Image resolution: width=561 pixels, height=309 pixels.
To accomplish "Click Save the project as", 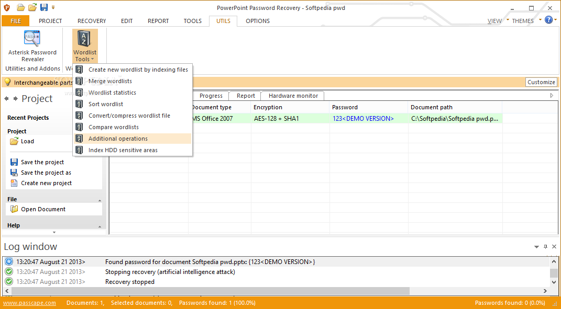I will (x=46, y=173).
